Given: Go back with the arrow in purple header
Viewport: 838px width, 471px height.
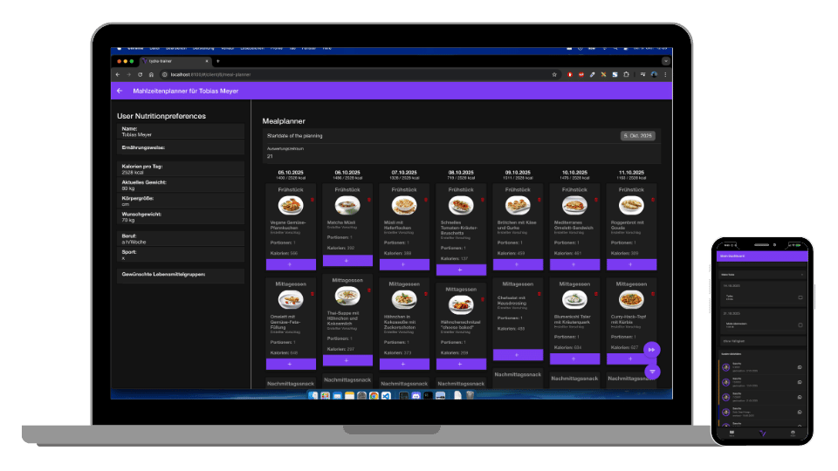Looking at the screenshot, I should [120, 91].
